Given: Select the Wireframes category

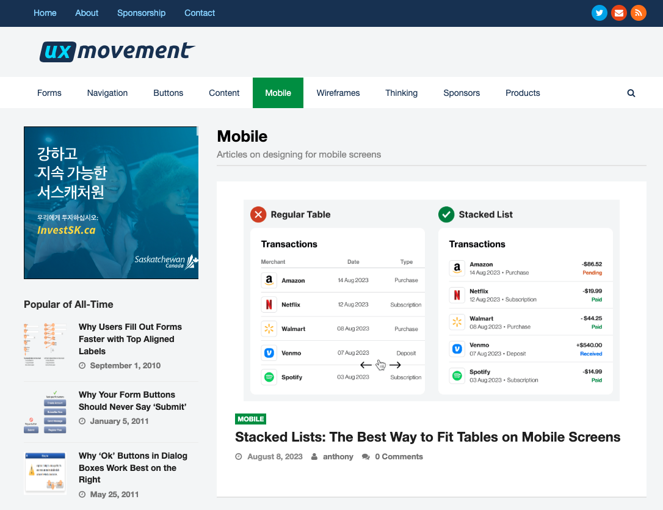Looking at the screenshot, I should click(338, 93).
